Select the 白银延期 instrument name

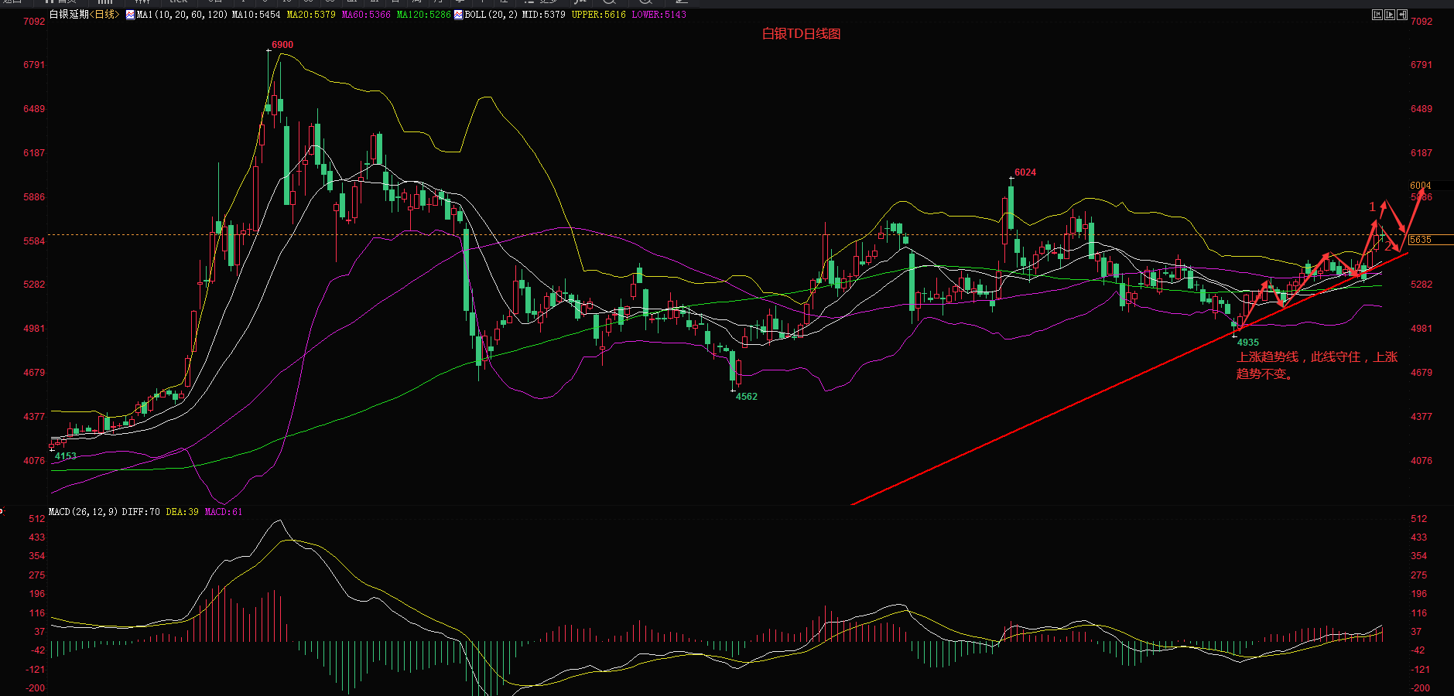pyautogui.click(x=69, y=15)
